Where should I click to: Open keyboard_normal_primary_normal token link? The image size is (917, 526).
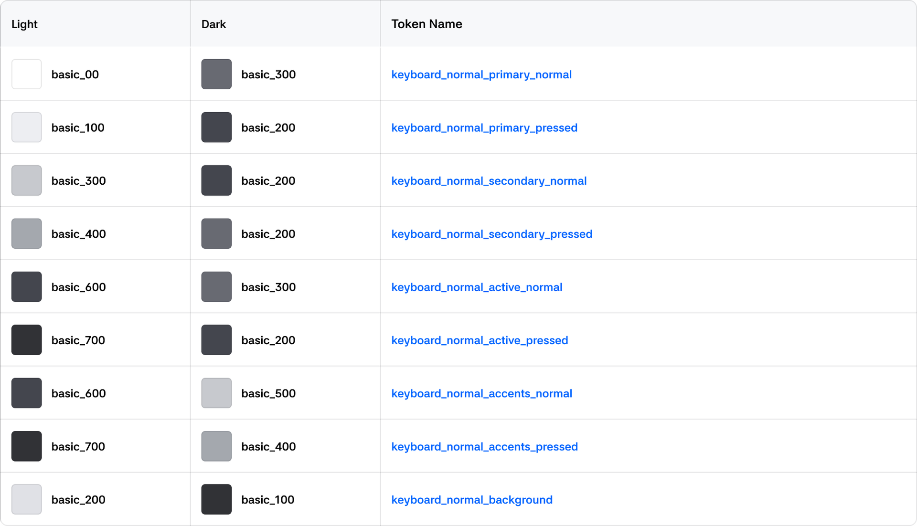(x=481, y=74)
